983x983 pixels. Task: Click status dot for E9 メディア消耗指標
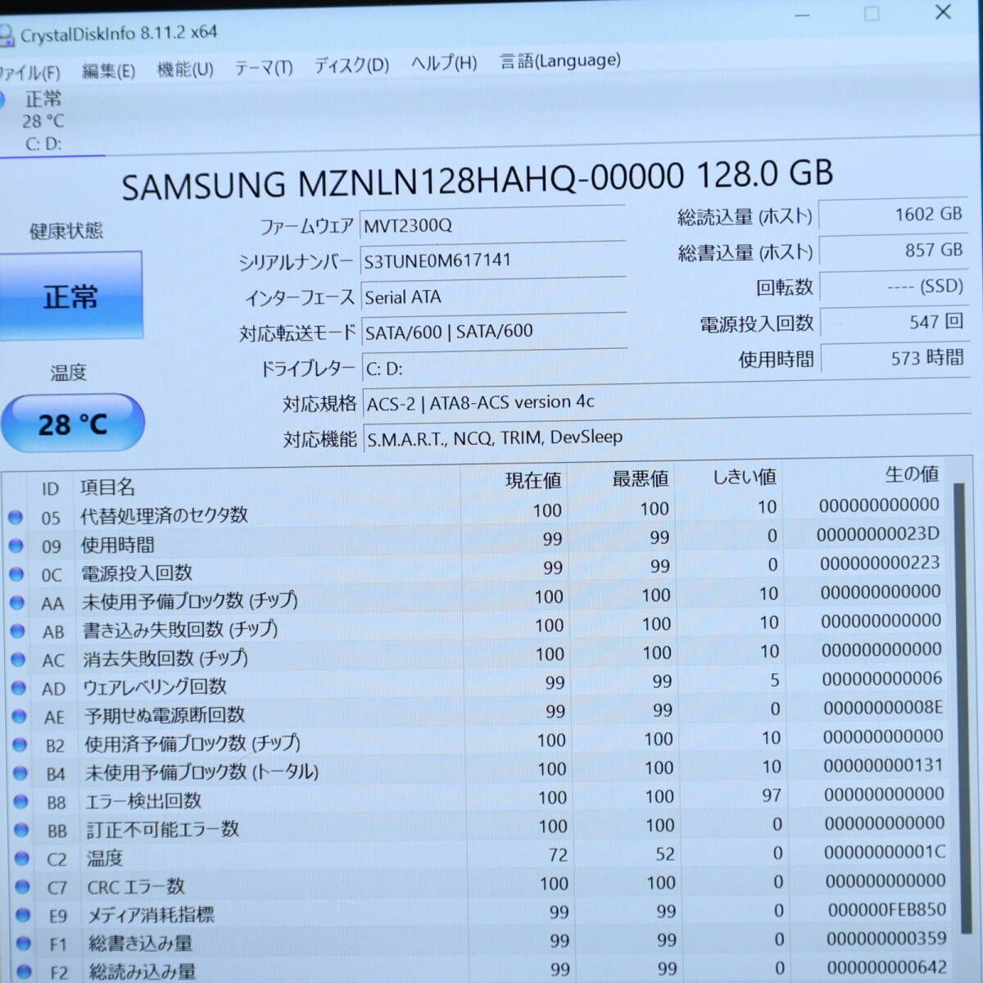[x=24, y=916]
